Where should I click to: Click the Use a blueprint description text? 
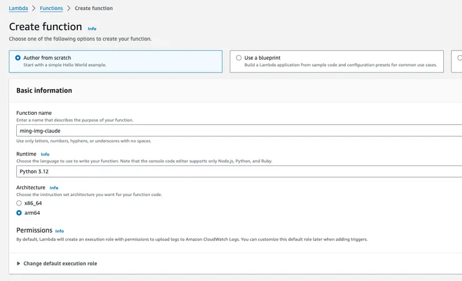point(340,65)
